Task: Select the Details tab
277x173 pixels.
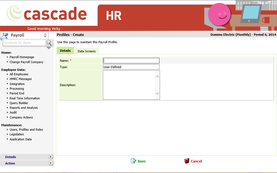Action: [65, 51]
